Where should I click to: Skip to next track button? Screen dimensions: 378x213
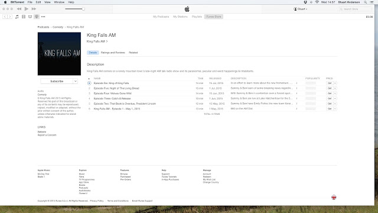point(34,9)
